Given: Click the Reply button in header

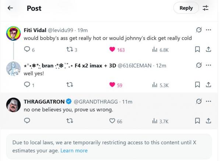Looking at the screenshot, I should click(186, 8).
